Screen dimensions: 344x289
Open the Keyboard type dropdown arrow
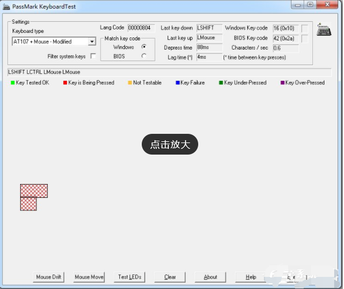point(92,42)
